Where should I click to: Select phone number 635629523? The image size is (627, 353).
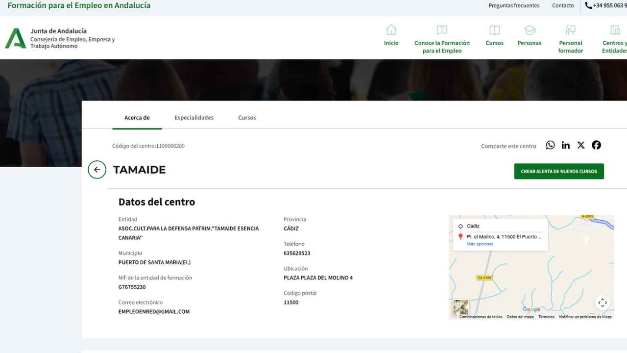pos(297,253)
